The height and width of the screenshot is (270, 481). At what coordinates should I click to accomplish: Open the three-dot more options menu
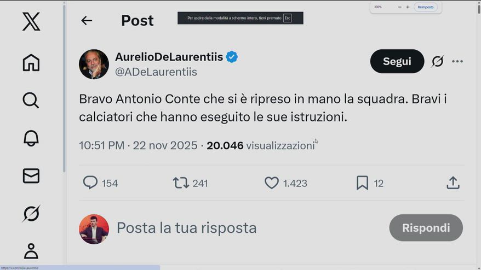click(457, 62)
